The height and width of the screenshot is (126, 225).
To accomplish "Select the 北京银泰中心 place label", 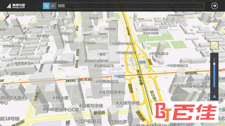I will point(113,92).
